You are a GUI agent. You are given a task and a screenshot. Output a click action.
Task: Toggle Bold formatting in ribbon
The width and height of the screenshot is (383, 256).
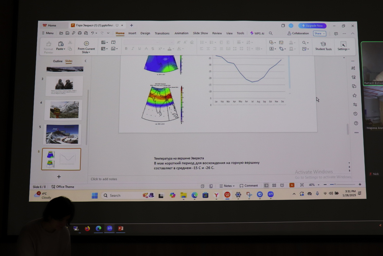126,49
